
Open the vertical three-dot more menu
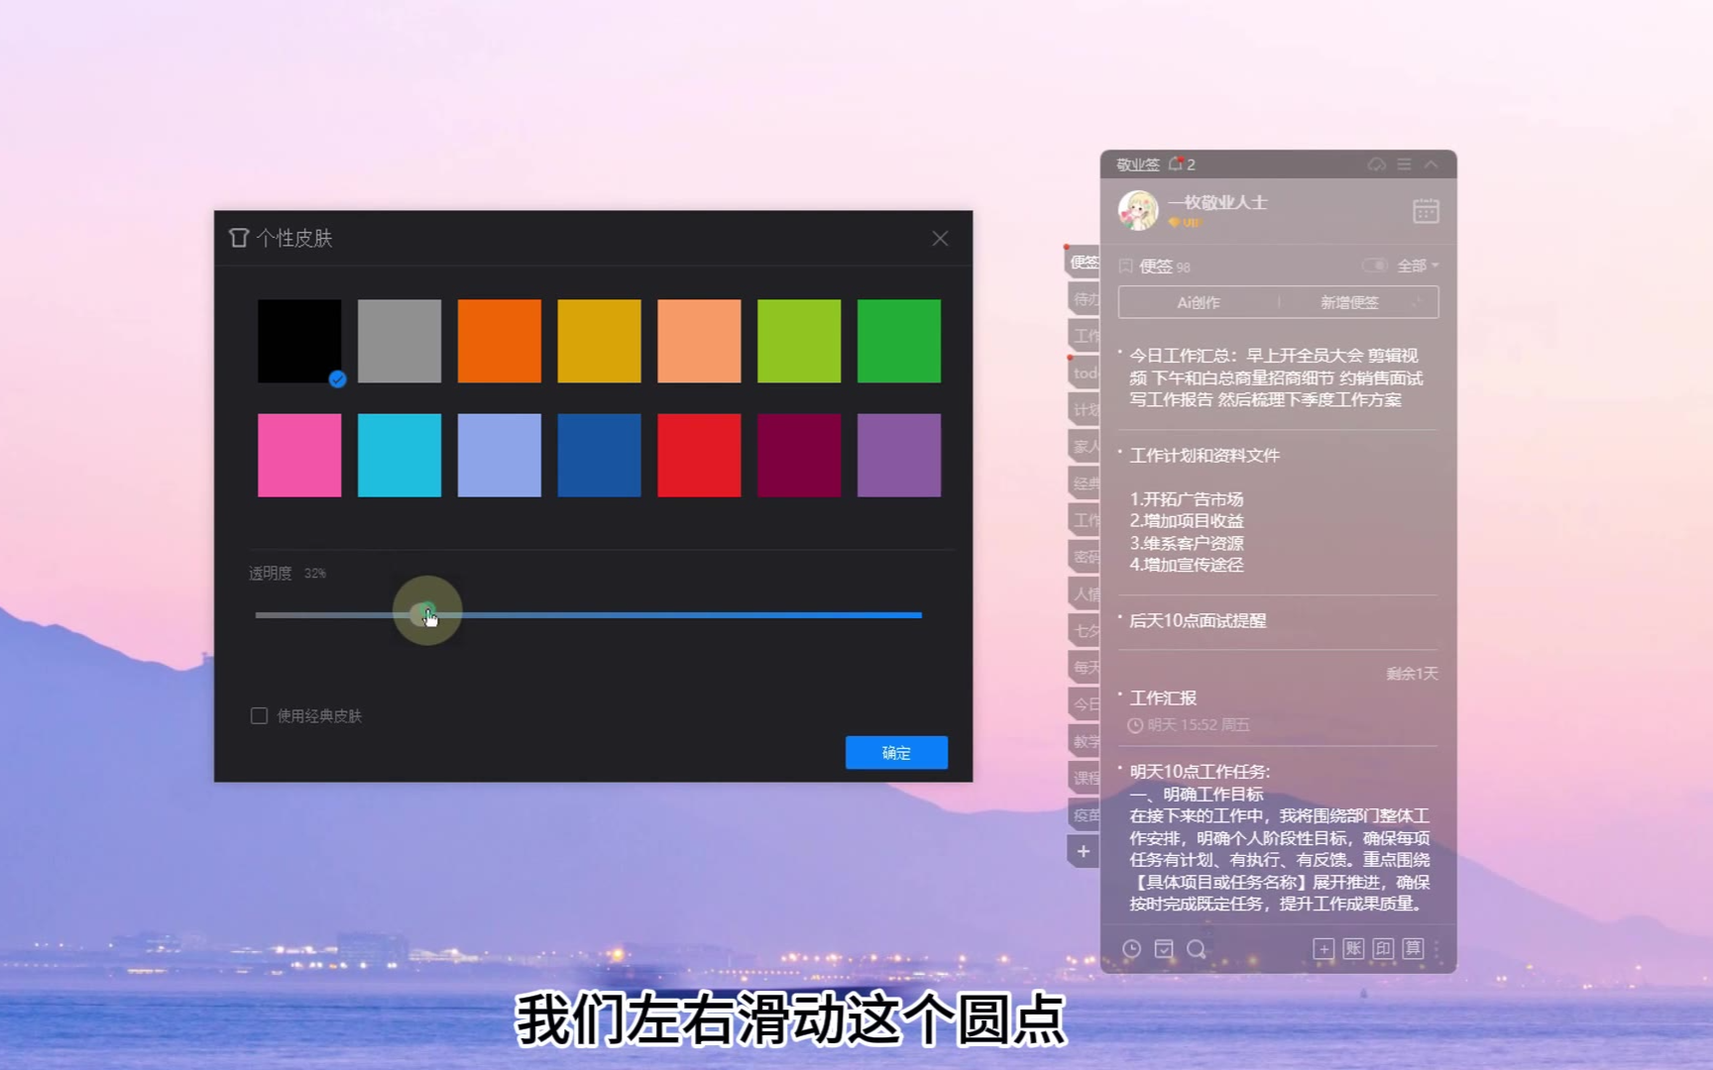(x=1436, y=949)
